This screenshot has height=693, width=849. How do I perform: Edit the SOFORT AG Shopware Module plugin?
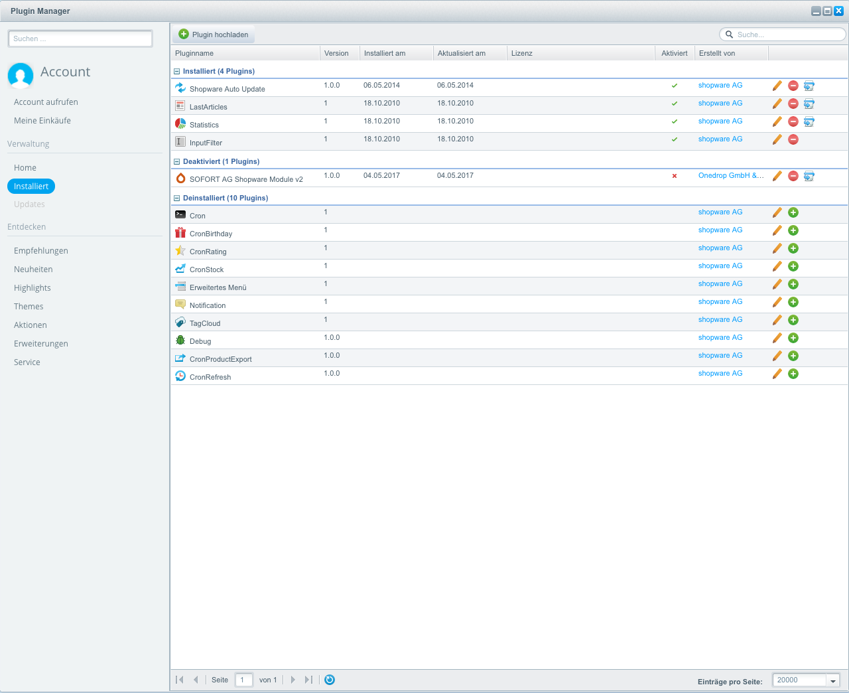pos(777,176)
